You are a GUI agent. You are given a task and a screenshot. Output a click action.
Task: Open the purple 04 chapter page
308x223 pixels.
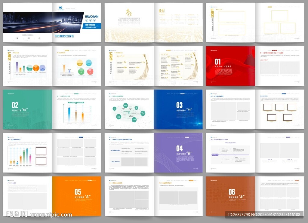tap(178, 153)
